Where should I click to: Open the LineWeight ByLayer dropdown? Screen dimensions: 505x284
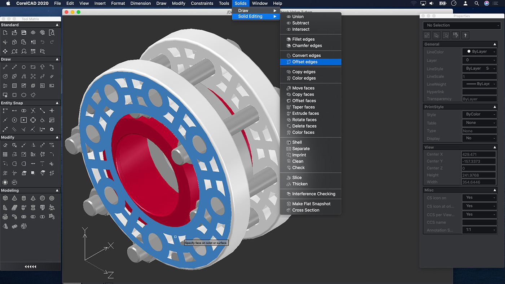coord(479,84)
